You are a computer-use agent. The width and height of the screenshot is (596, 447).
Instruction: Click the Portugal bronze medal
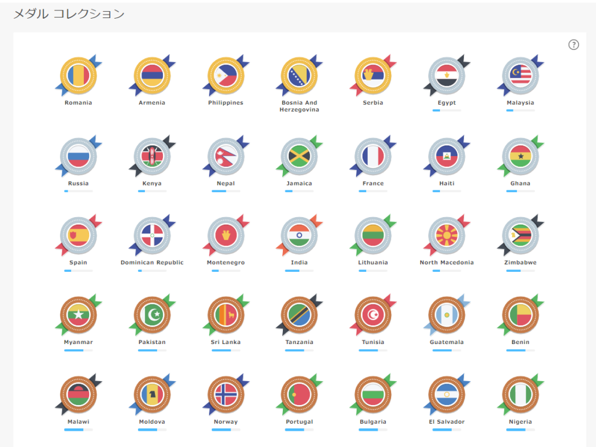coord(299,395)
